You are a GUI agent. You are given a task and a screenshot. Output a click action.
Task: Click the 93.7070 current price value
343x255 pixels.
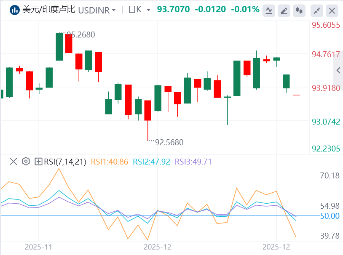point(173,9)
